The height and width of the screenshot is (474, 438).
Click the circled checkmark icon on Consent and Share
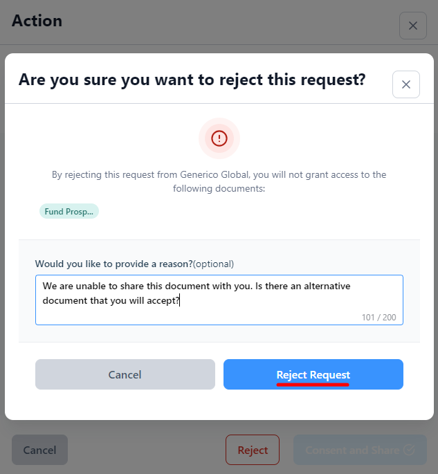(409, 450)
